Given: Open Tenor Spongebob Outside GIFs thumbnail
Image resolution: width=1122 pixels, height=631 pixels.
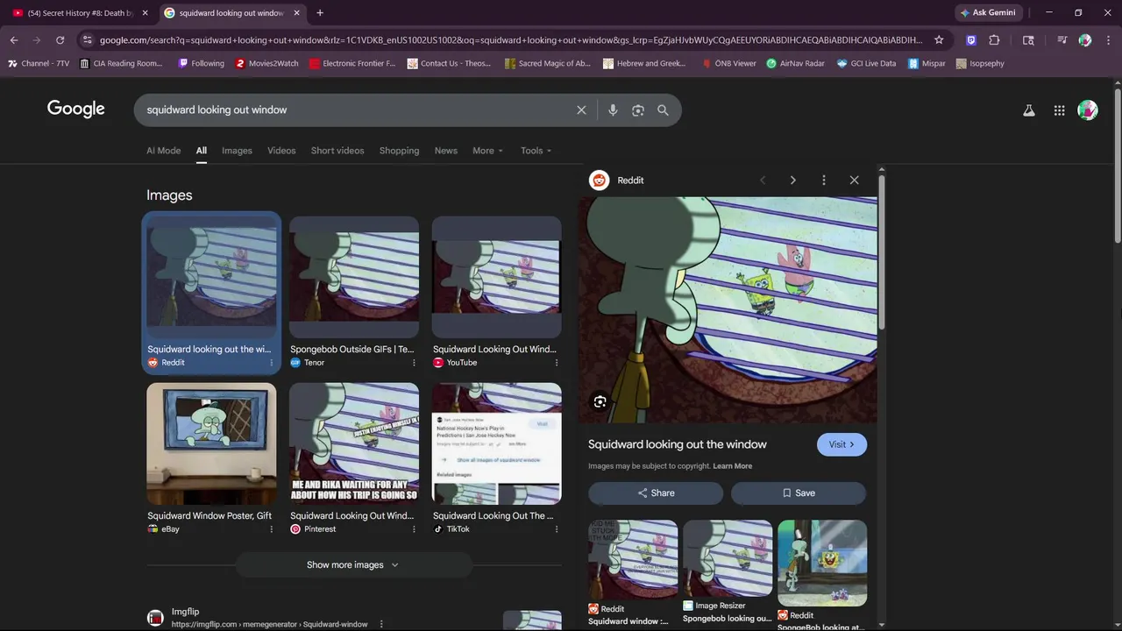Looking at the screenshot, I should (354, 277).
